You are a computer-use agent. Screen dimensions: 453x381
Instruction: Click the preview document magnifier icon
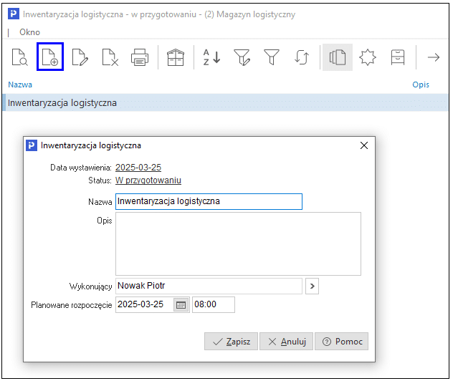19,57
